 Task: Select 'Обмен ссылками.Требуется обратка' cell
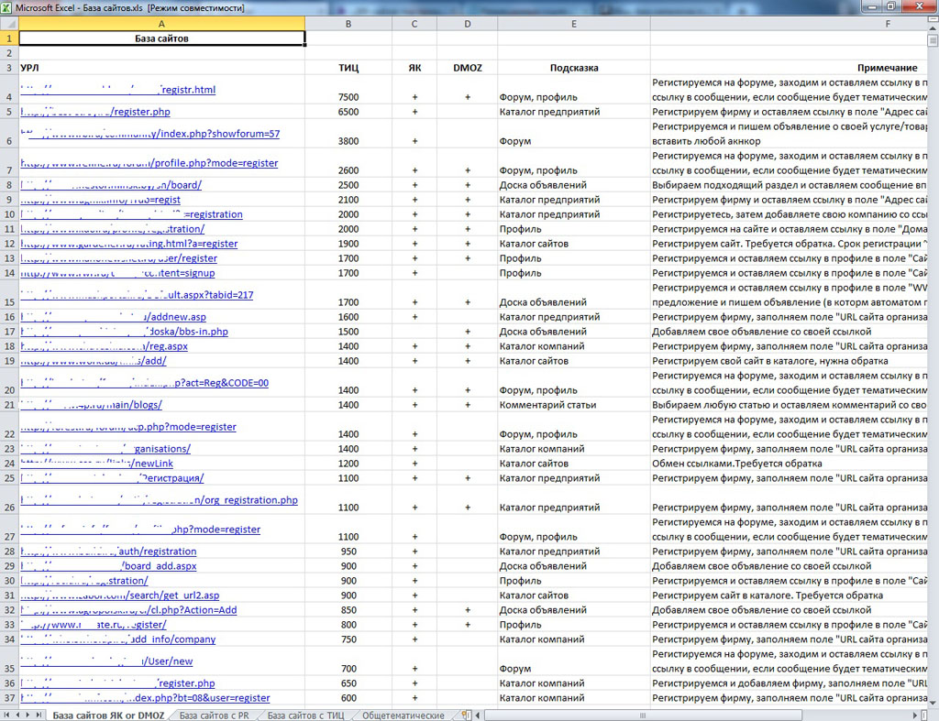[789, 464]
